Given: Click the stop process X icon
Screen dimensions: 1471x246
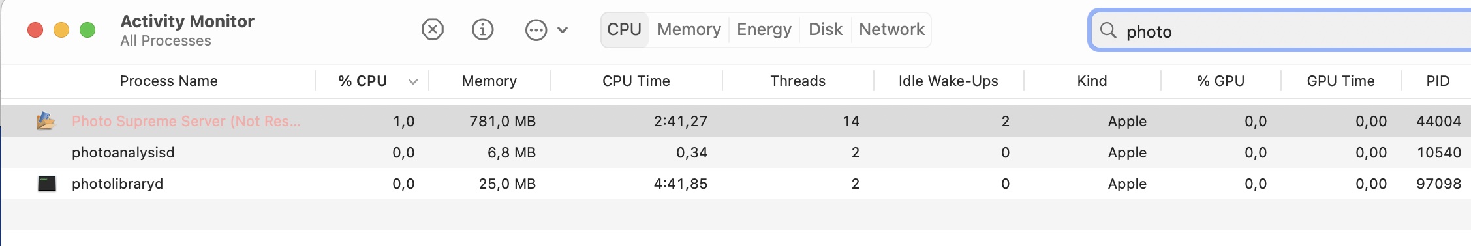Looking at the screenshot, I should click(432, 29).
